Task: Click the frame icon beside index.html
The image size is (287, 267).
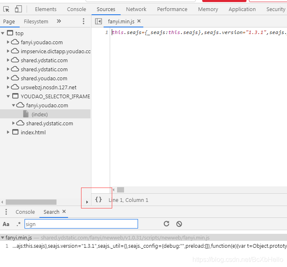Action: point(16,132)
